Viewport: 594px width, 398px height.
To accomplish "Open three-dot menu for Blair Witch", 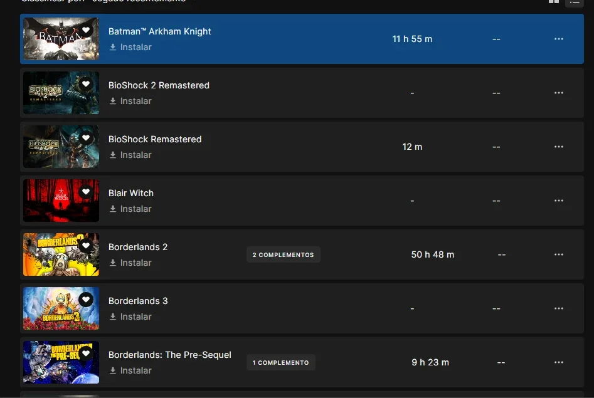I will (559, 201).
